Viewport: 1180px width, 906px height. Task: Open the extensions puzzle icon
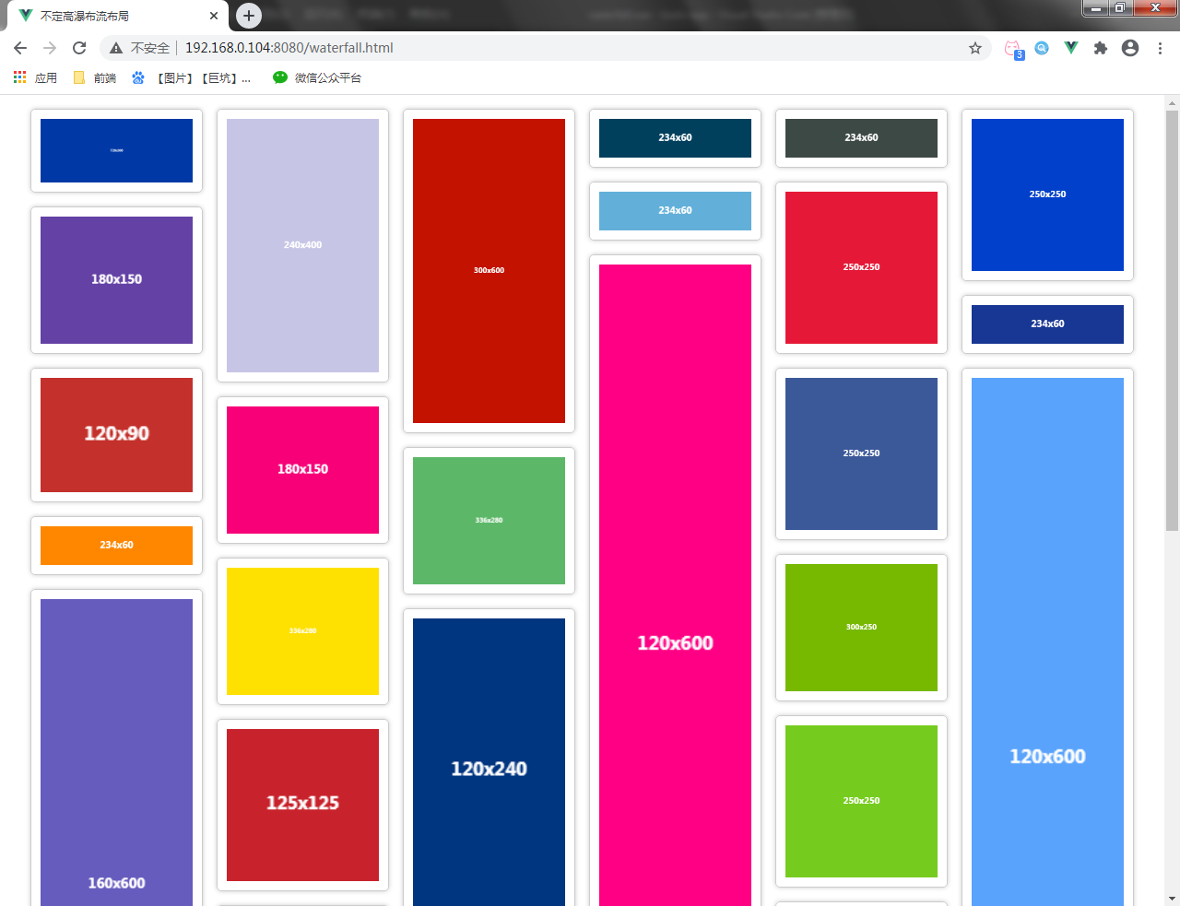1100,48
